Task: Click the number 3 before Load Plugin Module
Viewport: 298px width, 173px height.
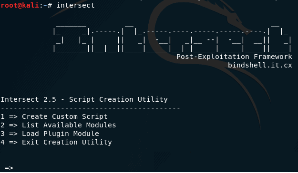Action: pyautogui.click(x=2, y=134)
